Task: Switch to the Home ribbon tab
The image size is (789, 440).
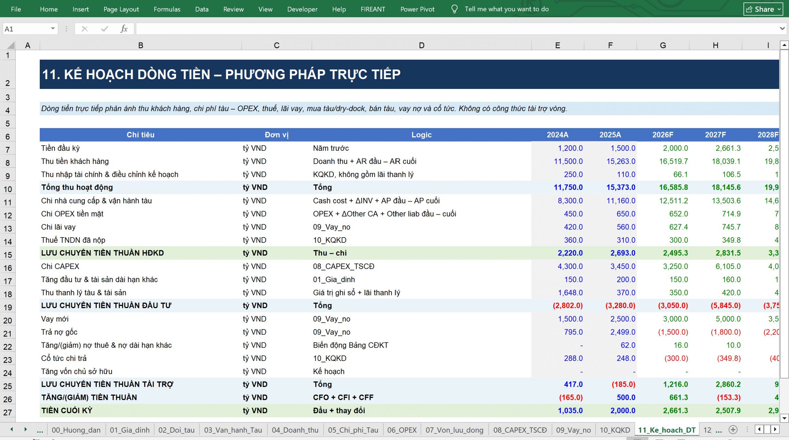Action: [49, 9]
